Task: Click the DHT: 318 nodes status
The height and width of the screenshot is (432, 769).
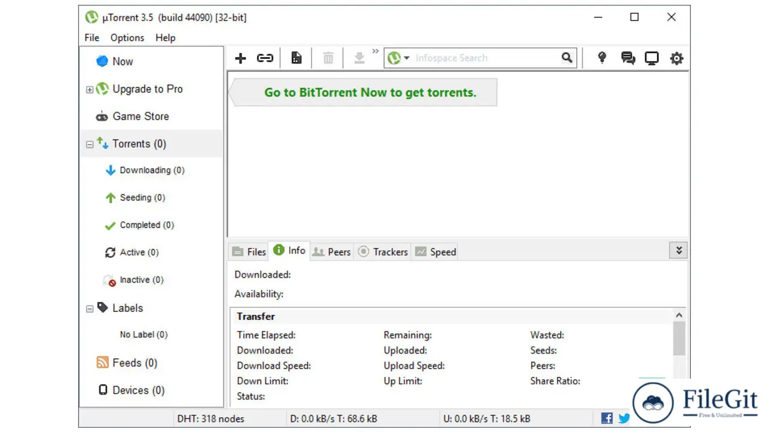Action: point(211,419)
